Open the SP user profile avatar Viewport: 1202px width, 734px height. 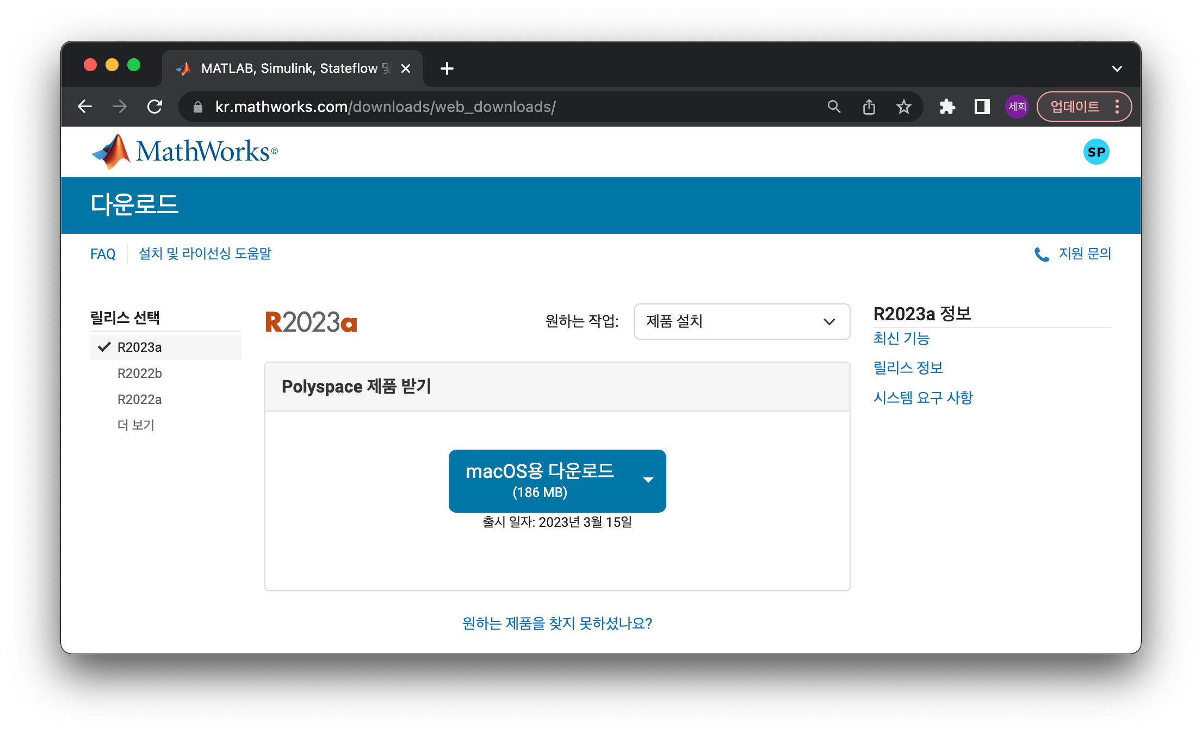(1096, 152)
